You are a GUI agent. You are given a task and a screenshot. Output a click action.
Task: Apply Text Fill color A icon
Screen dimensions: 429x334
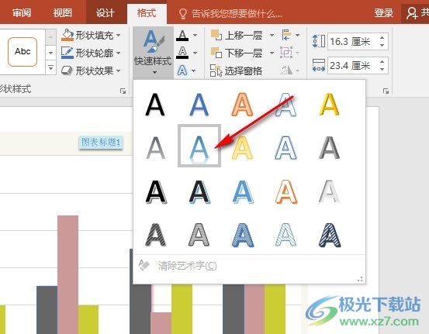click(182, 36)
